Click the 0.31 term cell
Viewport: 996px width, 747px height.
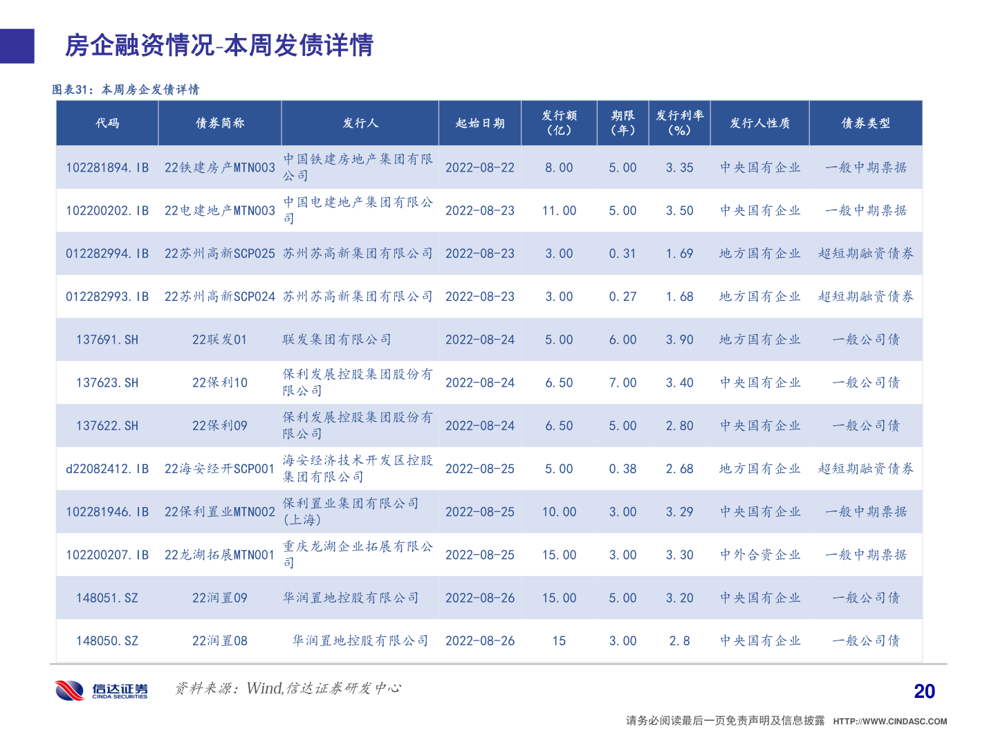point(622,253)
